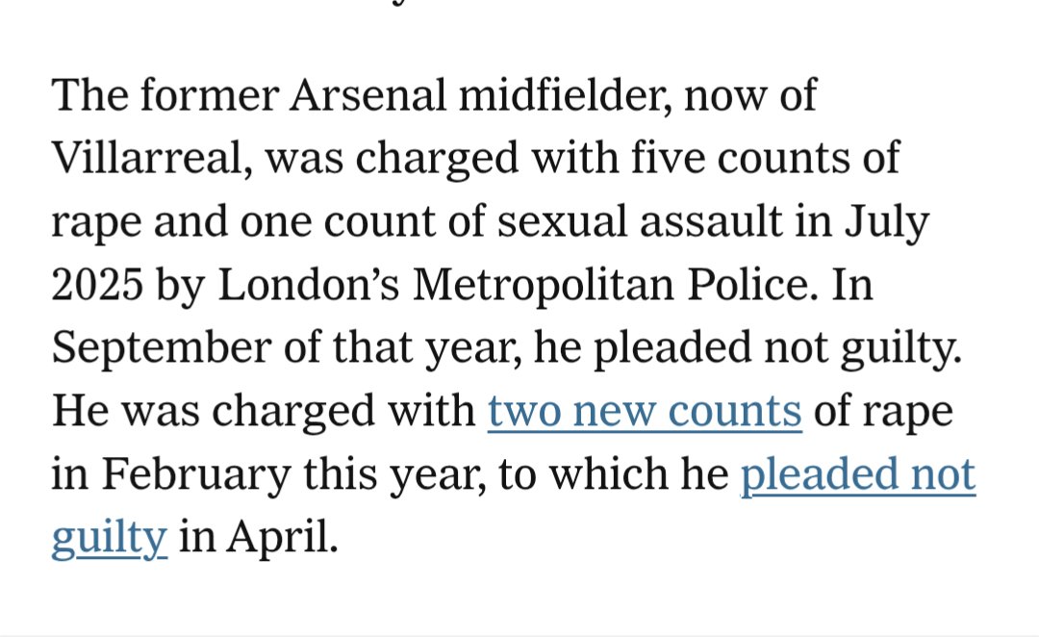Image resolution: width=1039 pixels, height=637 pixels.
Task: Click the word "former" in the first line
Action: tap(208, 95)
